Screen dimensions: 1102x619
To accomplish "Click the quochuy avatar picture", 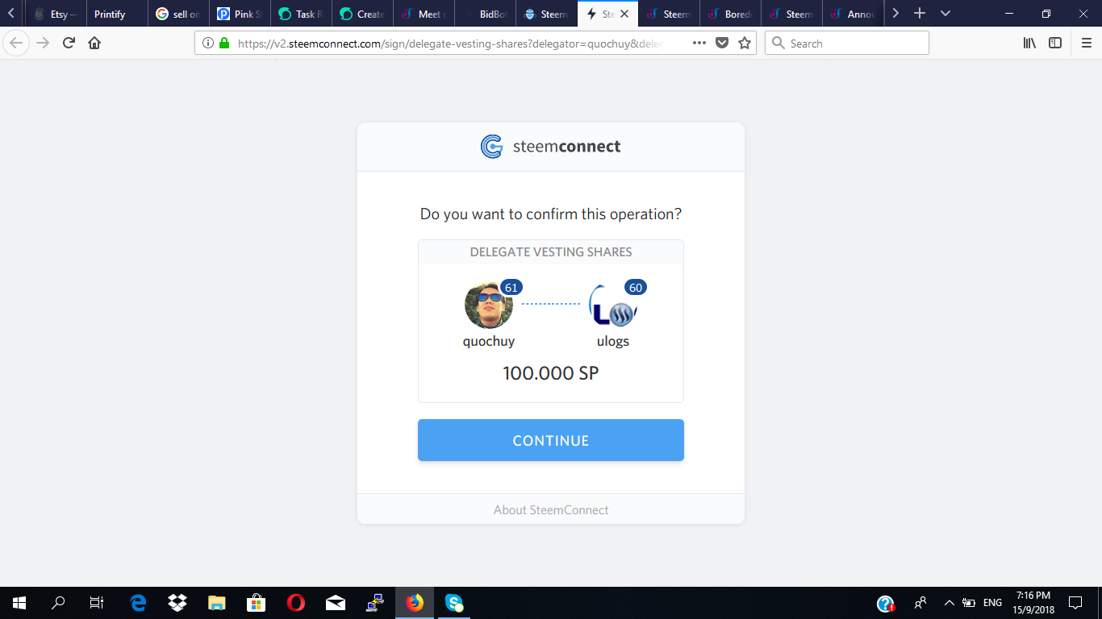I will coord(489,305).
